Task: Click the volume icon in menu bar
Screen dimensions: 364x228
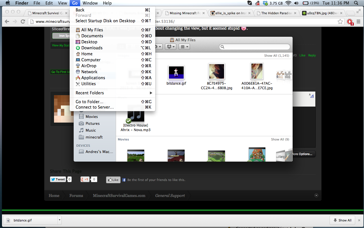Action: (x=296, y=3)
